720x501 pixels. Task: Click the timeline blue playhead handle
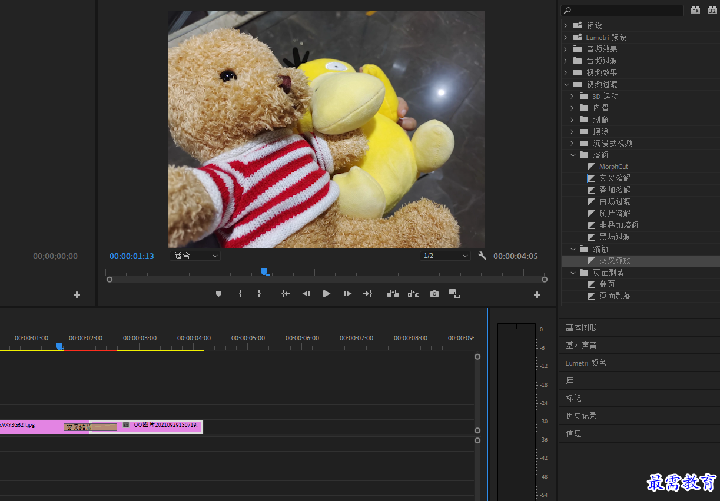click(x=59, y=346)
